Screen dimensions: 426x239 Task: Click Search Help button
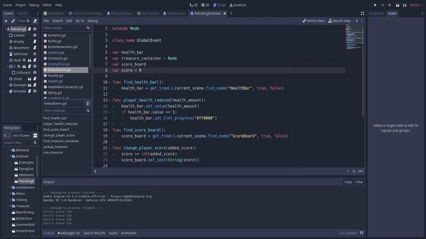[339, 21]
